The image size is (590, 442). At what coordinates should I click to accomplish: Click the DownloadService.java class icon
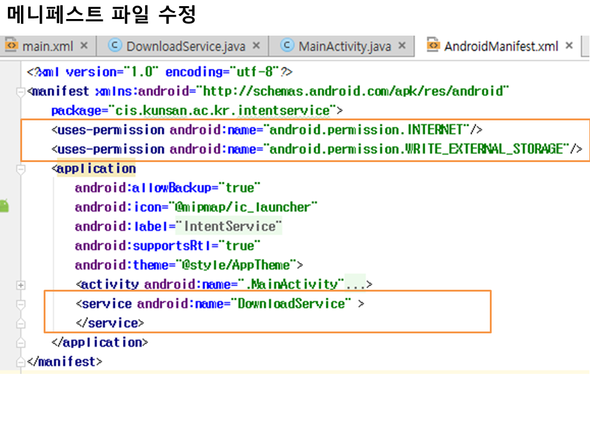tap(114, 46)
